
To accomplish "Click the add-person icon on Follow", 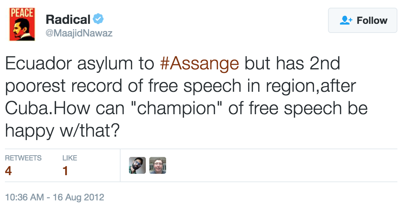I will (x=346, y=20).
